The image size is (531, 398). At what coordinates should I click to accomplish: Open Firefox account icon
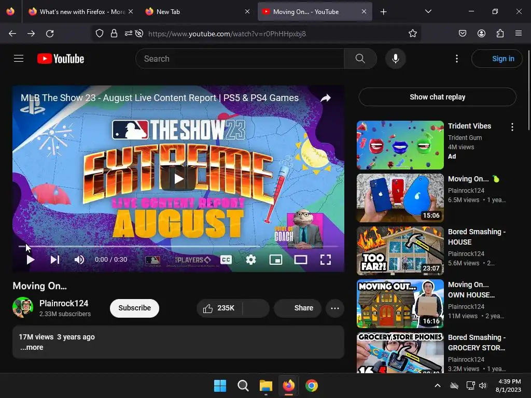click(481, 34)
